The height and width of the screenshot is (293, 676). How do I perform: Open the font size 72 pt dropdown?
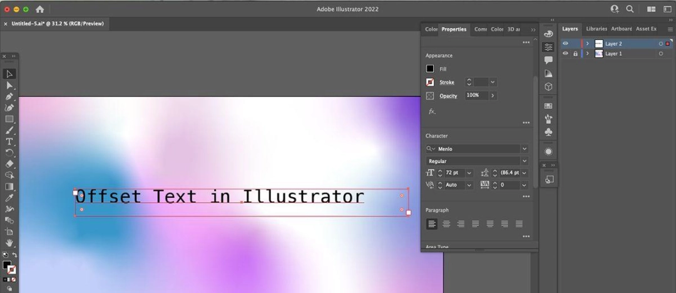(469, 173)
